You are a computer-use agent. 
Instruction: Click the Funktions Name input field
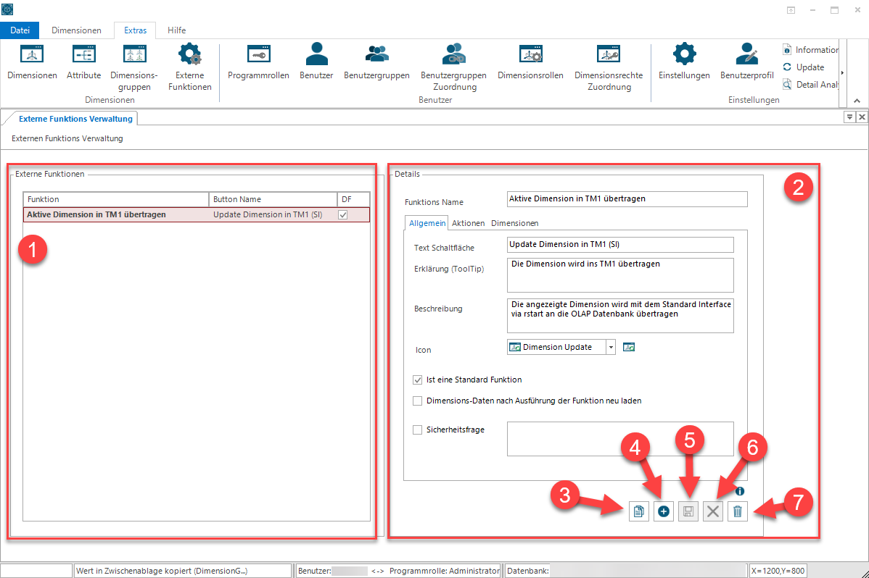point(627,198)
